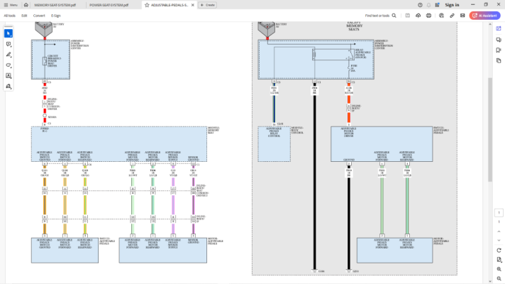Open the Edit menu item
The width and height of the screenshot is (505, 284).
point(24,16)
